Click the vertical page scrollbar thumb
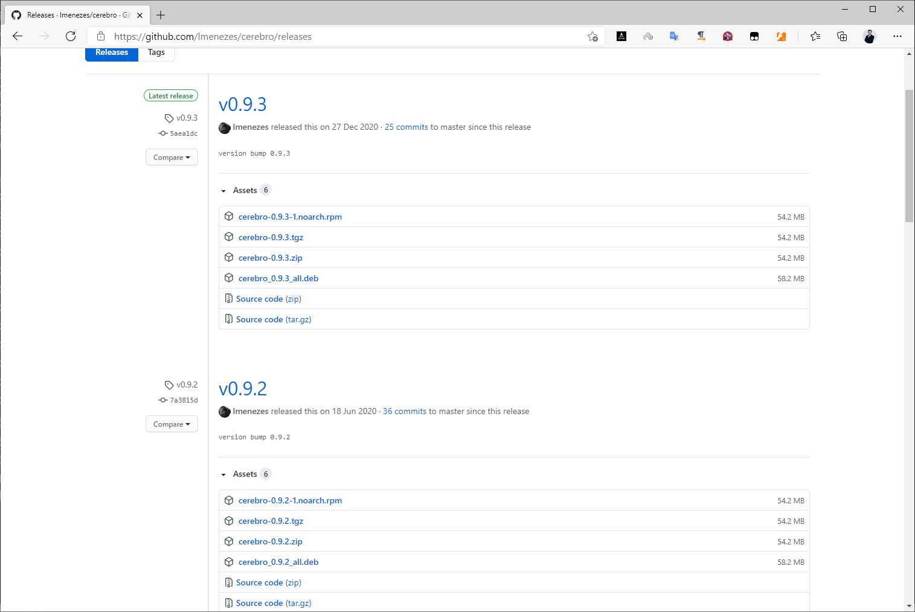 pyautogui.click(x=909, y=156)
